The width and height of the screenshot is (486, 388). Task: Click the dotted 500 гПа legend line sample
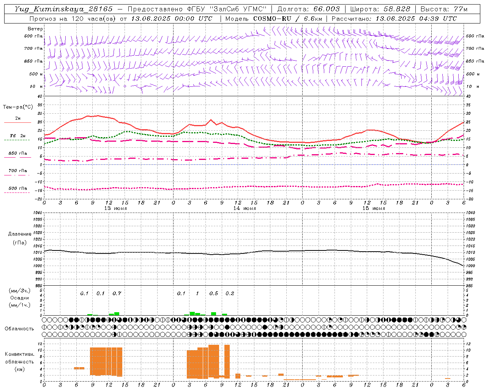pos(17,192)
